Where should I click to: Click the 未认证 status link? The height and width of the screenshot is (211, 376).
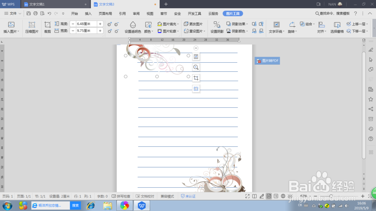[x=188, y=196]
